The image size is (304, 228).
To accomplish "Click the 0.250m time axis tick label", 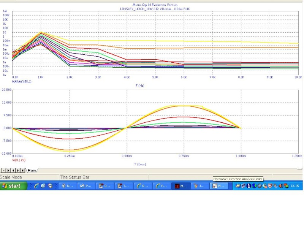I will (70, 156).
